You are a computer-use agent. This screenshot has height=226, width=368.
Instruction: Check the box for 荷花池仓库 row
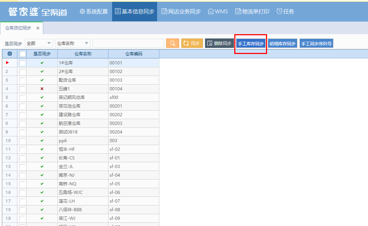(x=22, y=106)
